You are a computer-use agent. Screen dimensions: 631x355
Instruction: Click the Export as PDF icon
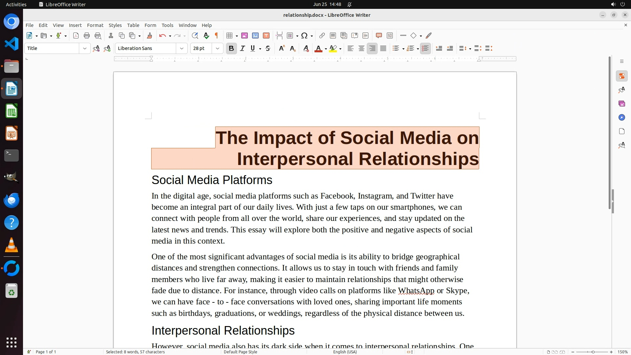76,35
